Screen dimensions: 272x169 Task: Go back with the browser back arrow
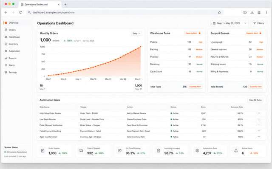click(x=6, y=12)
